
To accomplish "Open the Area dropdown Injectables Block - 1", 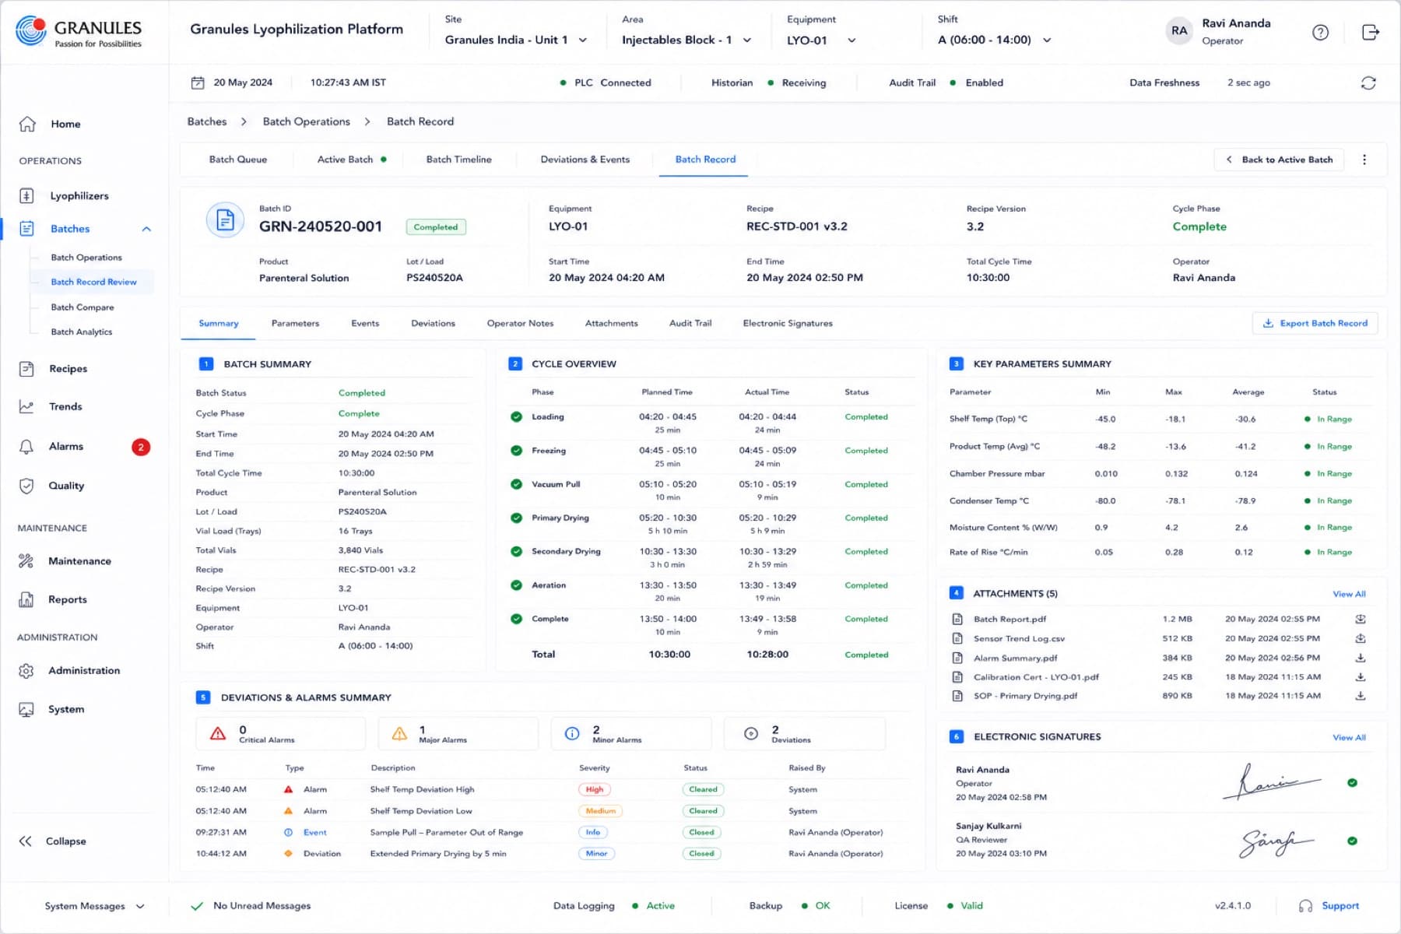I will pos(686,40).
